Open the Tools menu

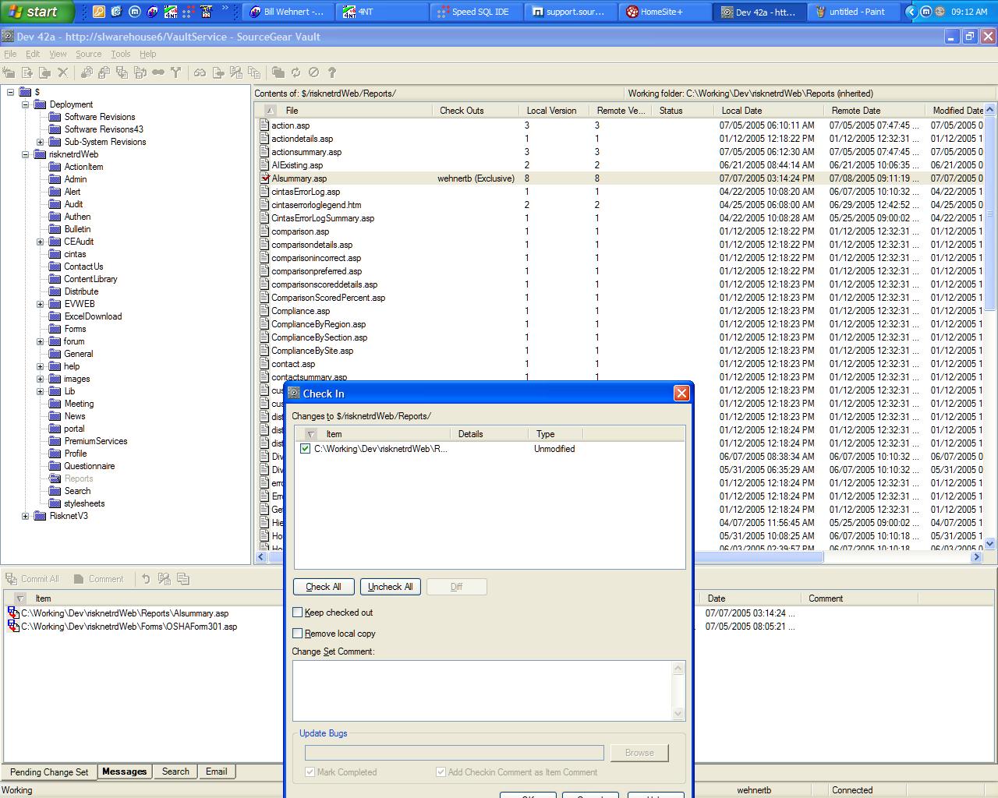point(120,54)
